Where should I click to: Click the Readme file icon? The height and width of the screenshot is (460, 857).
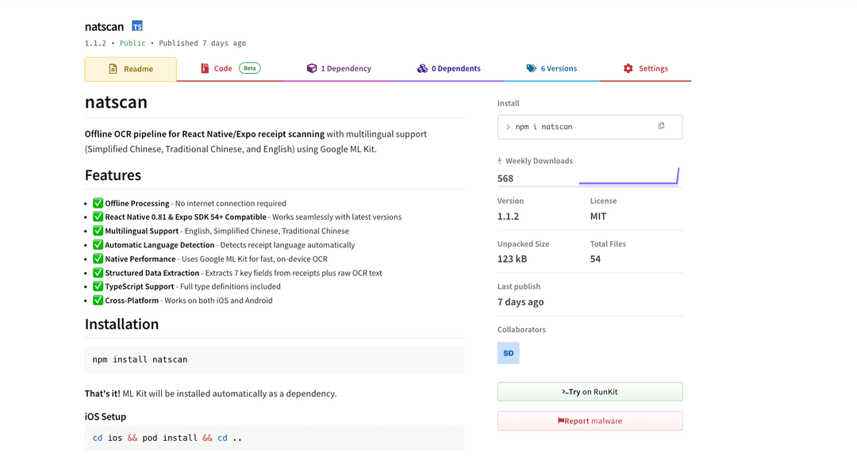113,69
